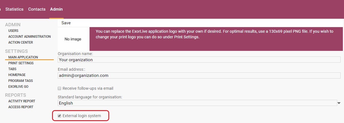Screen dimensions: 344x123
Task: Select the Admin tab
Action: pyautogui.click(x=56, y=9)
